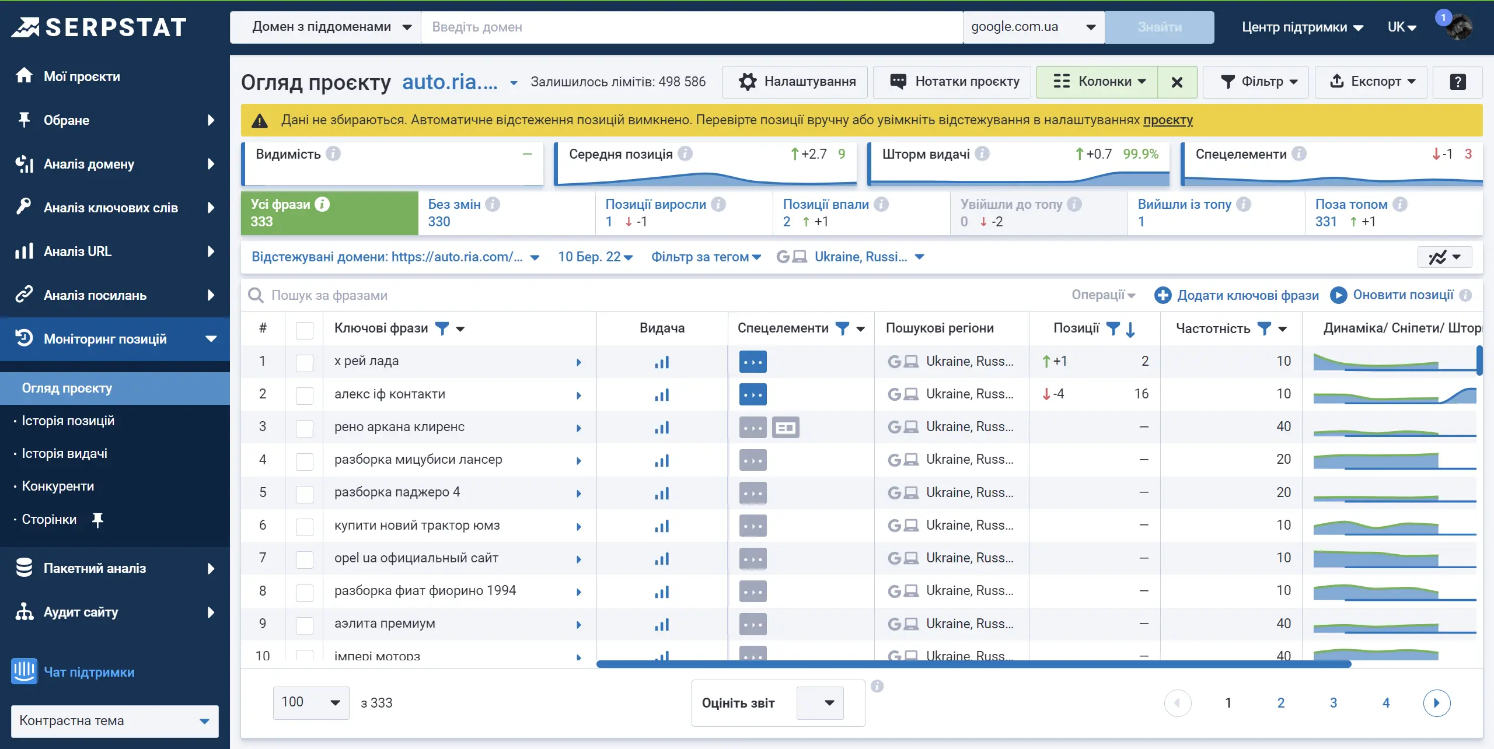
Task: Expand Аналіз ключових слів menu
Action: pyautogui.click(x=115, y=208)
